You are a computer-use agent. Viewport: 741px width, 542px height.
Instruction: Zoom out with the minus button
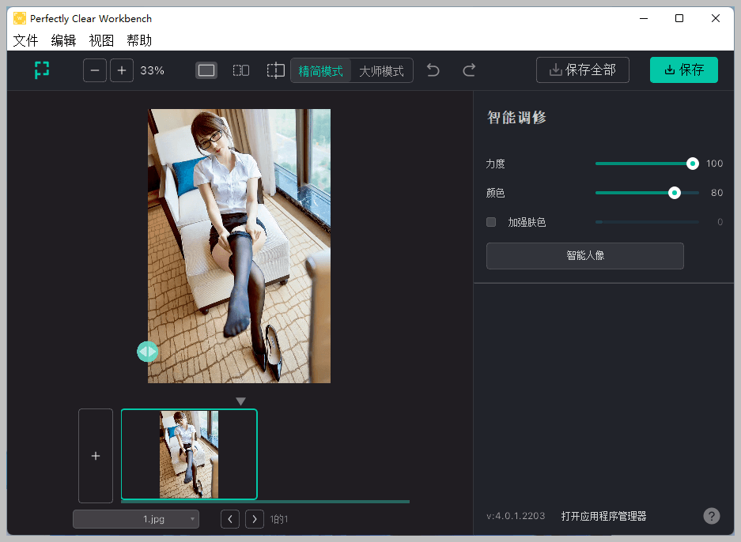click(x=95, y=70)
